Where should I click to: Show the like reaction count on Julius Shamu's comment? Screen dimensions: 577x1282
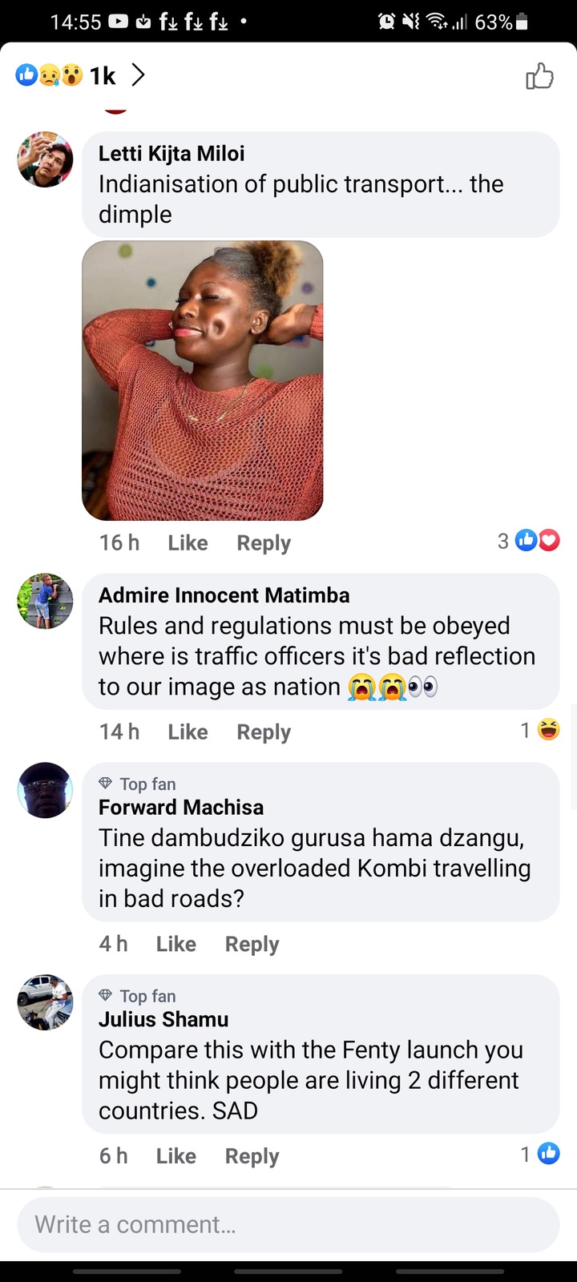(540, 1154)
